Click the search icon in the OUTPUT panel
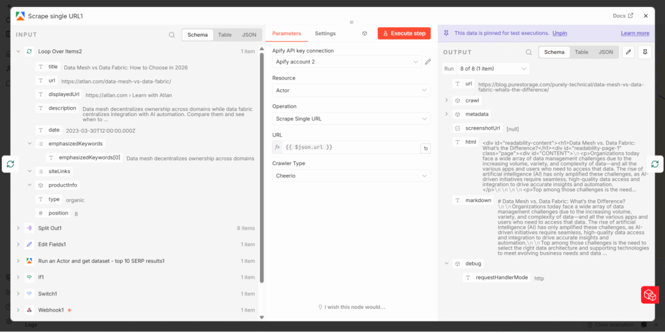Screen dimensions: 665x333 529,52
